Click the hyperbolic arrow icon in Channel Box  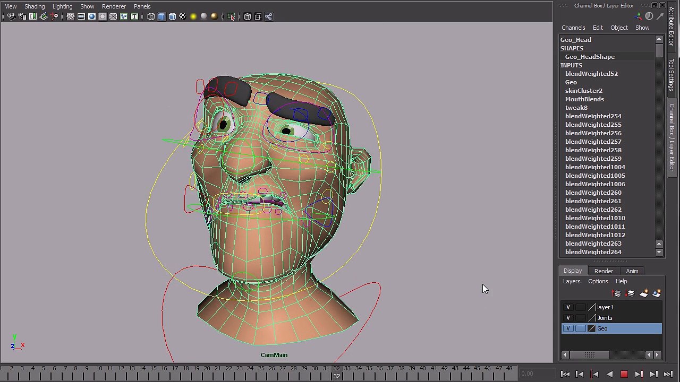[x=660, y=16]
